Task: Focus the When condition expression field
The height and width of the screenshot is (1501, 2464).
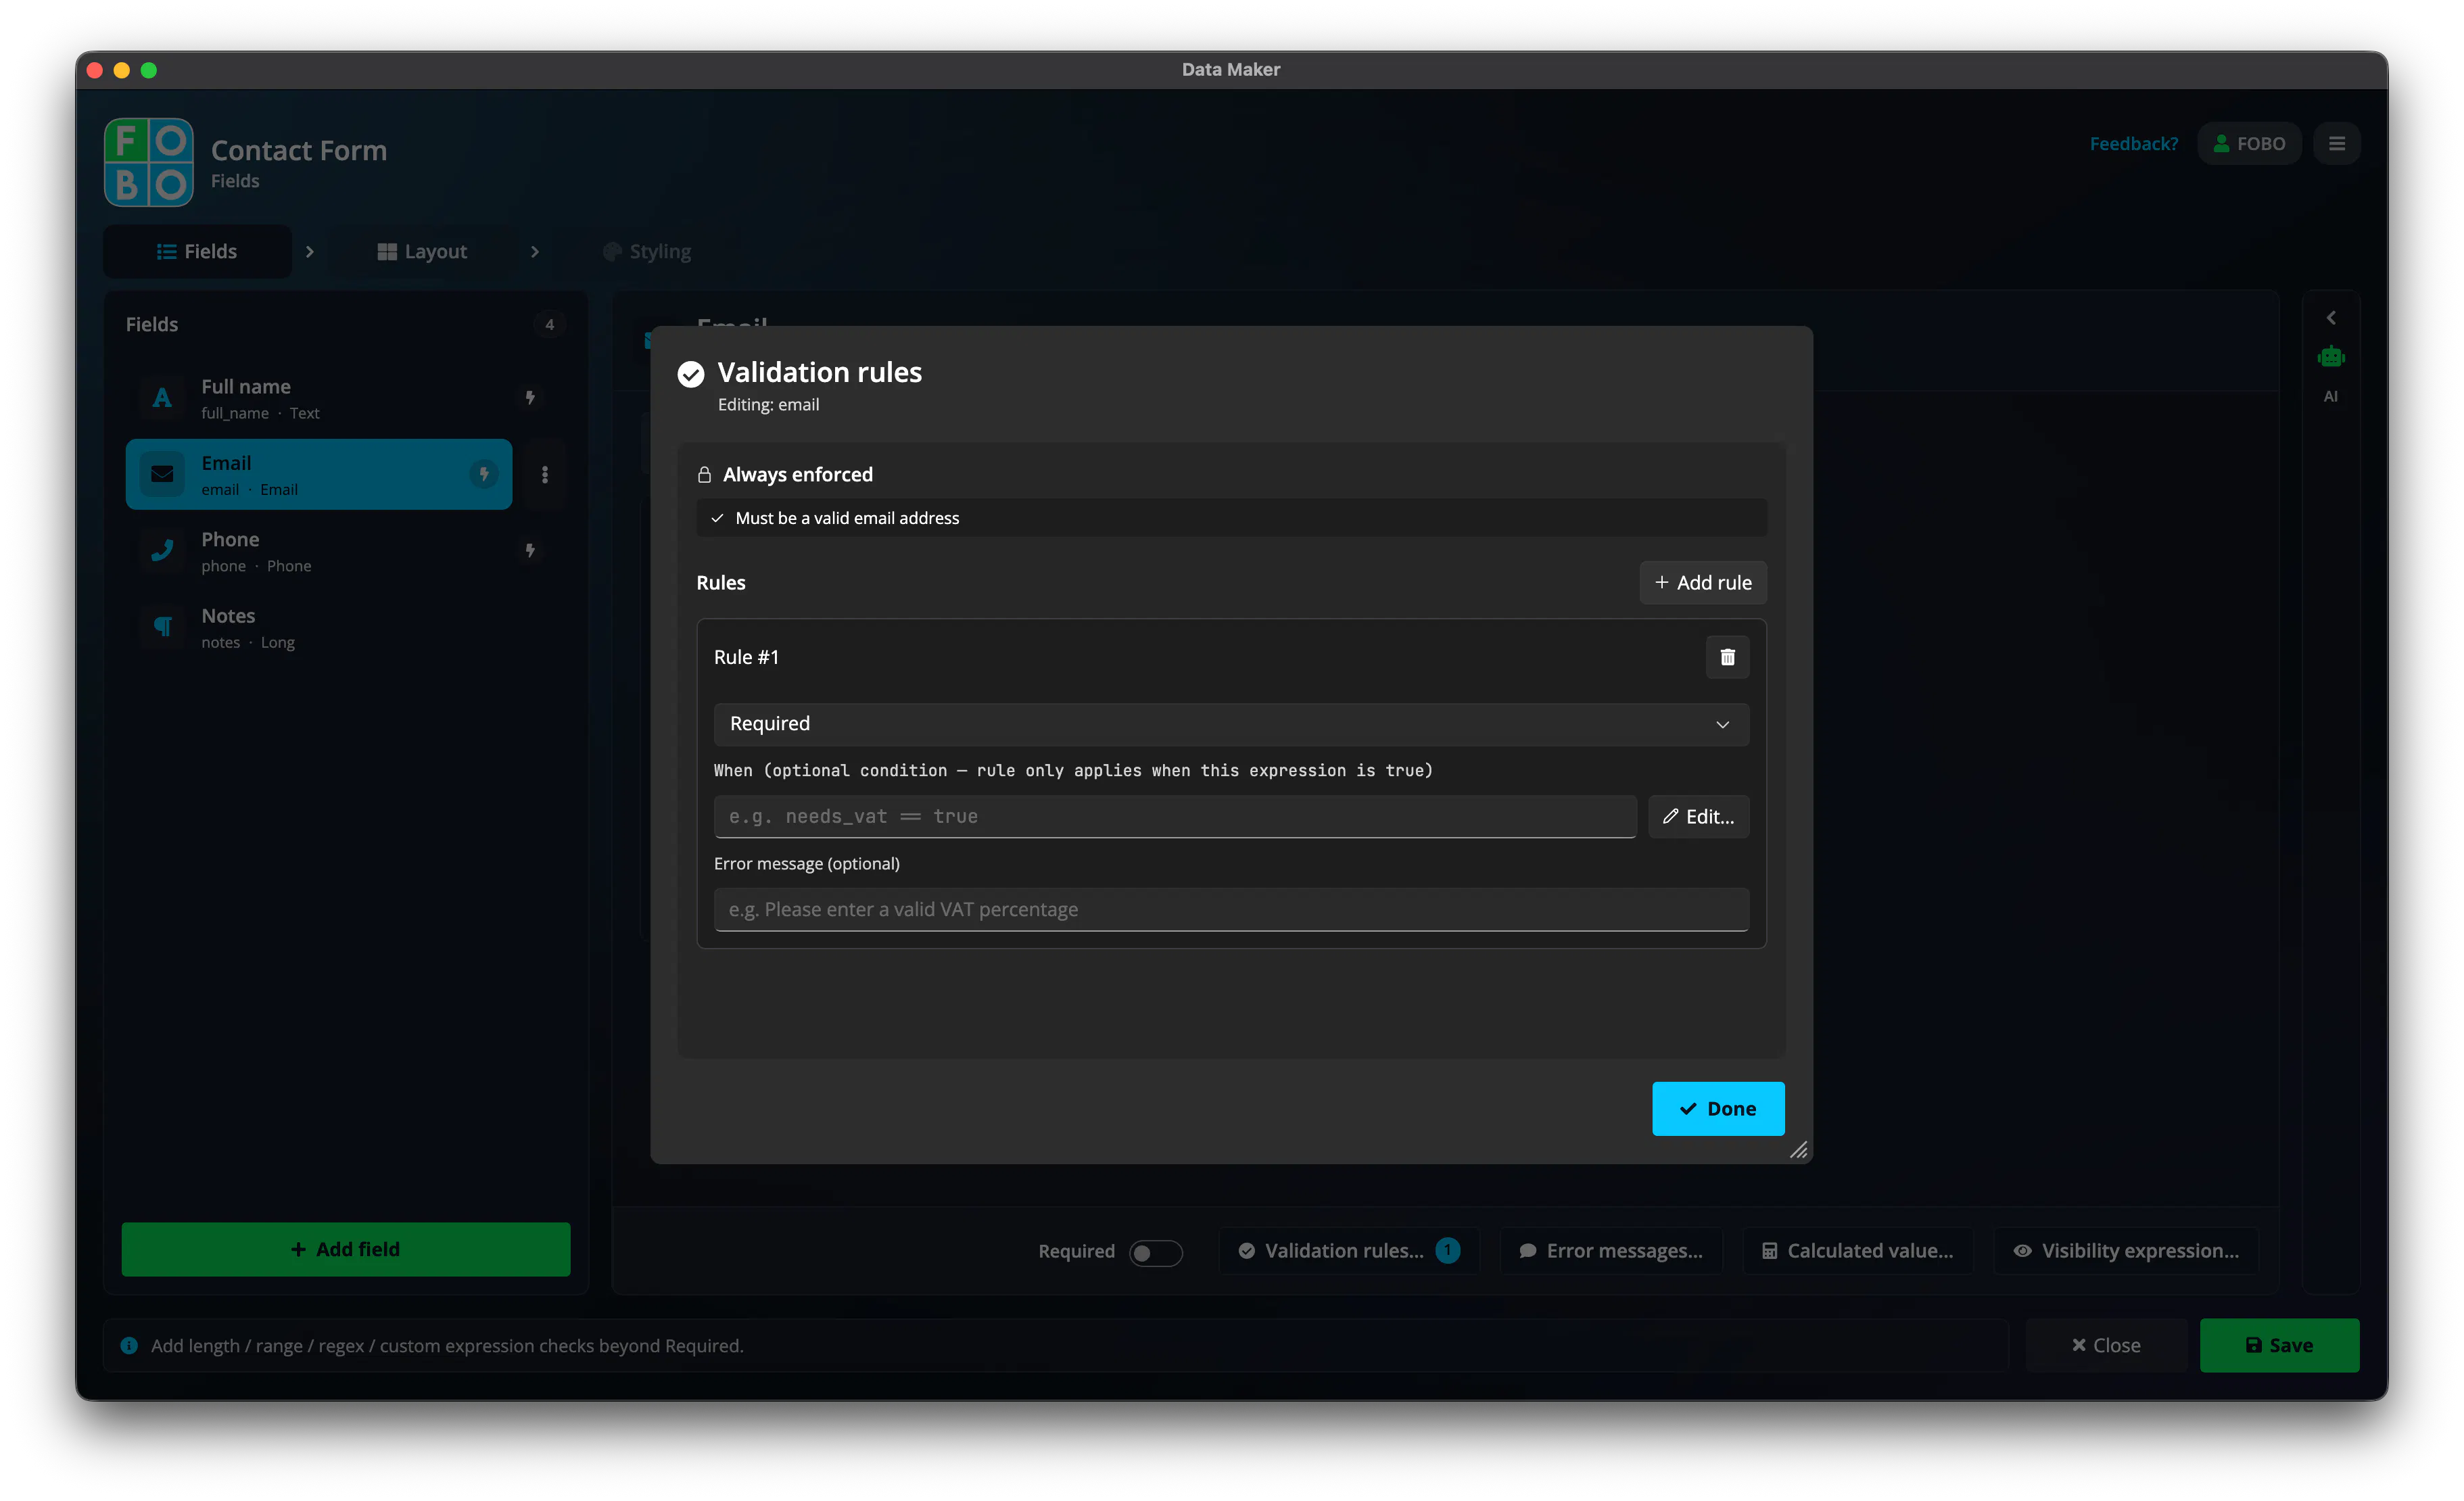Action: click(1175, 817)
